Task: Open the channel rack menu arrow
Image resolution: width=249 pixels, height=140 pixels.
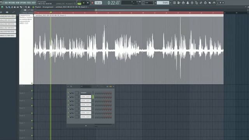Action: pos(68,86)
